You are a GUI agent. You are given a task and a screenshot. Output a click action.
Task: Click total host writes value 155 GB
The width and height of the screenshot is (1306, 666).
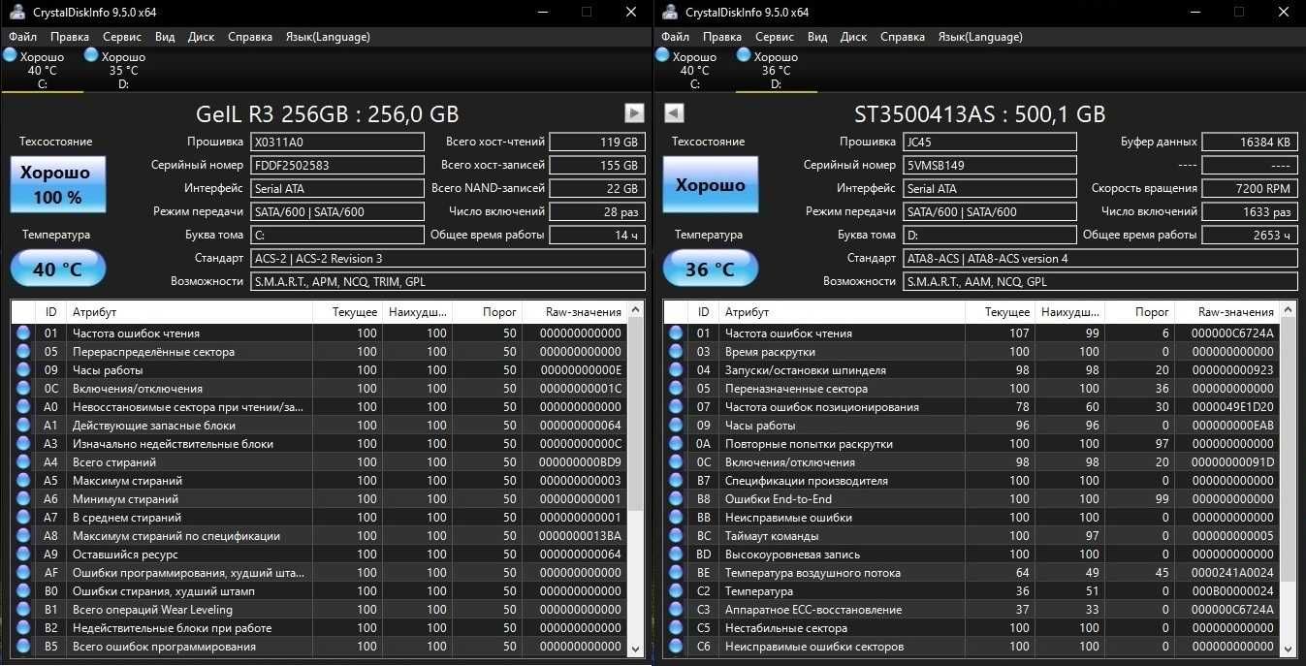click(x=597, y=165)
